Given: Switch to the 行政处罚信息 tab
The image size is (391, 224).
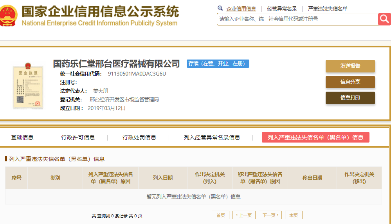Looking at the screenshot, I should tap(139, 137).
